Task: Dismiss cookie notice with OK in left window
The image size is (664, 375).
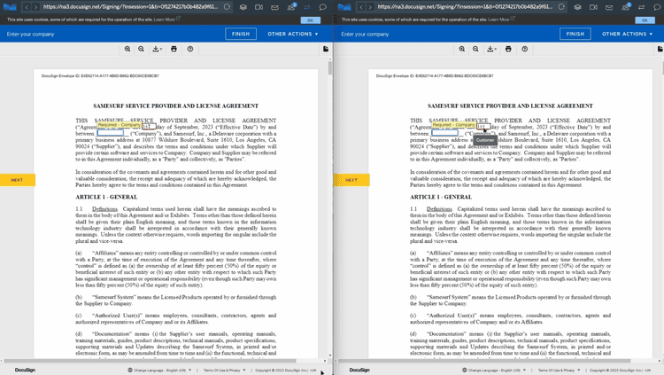Action: 311,20
